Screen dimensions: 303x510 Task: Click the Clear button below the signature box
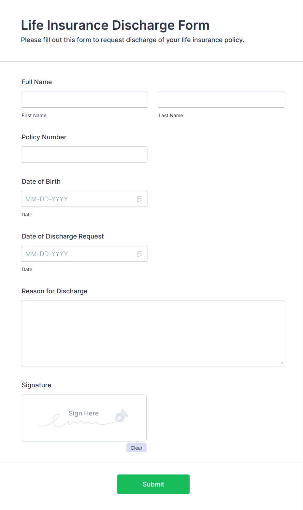136,448
